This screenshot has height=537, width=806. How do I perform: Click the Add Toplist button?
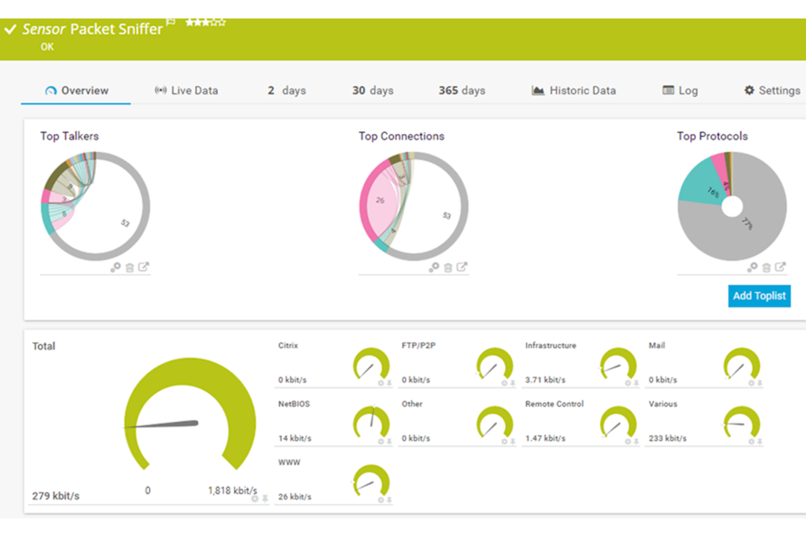click(x=759, y=296)
